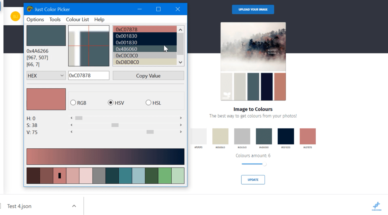Pick the dark maroon harmony swatch
This screenshot has height=215, width=388.
tap(33, 176)
